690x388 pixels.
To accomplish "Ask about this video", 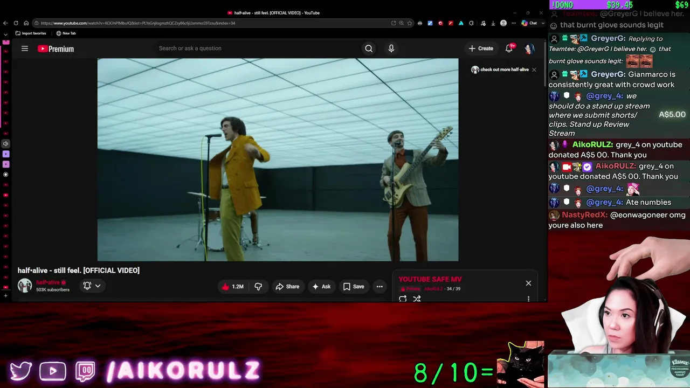I will pyautogui.click(x=321, y=287).
